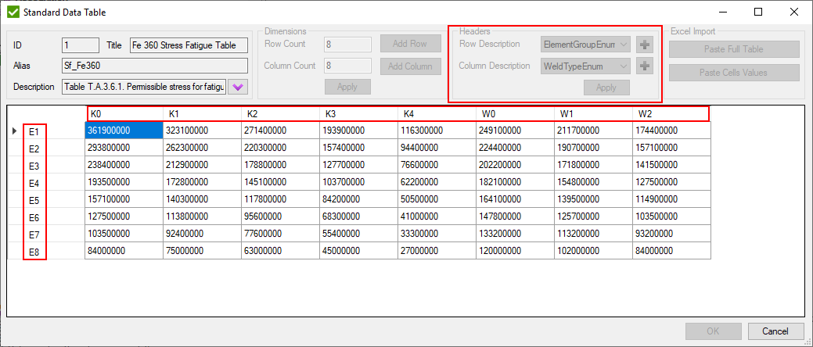This screenshot has height=347, width=813.
Task: Click Apply in the Headers group
Action: point(606,88)
